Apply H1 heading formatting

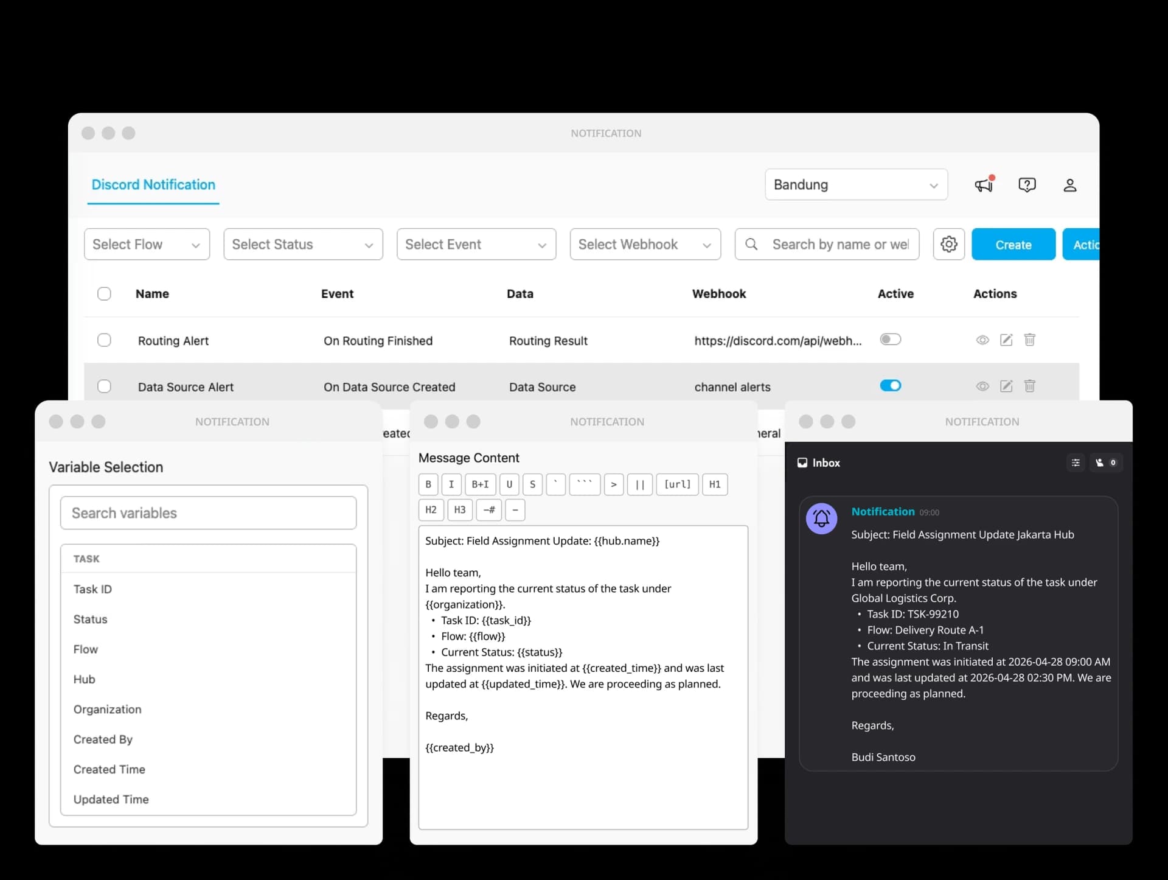coord(715,484)
